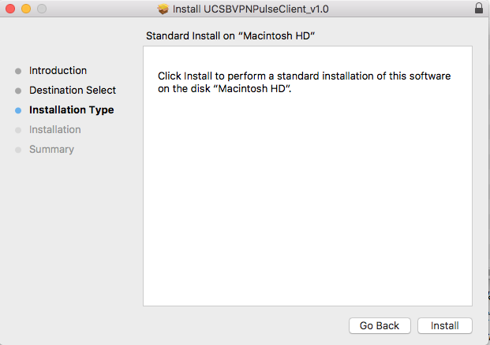The height and width of the screenshot is (345, 490).
Task: Click the lock icon in title bar
Action: (479, 8)
